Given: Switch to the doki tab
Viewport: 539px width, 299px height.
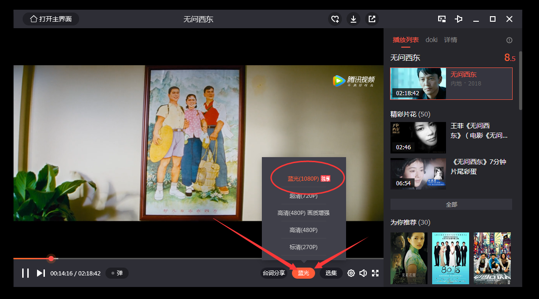Looking at the screenshot, I should [431, 40].
